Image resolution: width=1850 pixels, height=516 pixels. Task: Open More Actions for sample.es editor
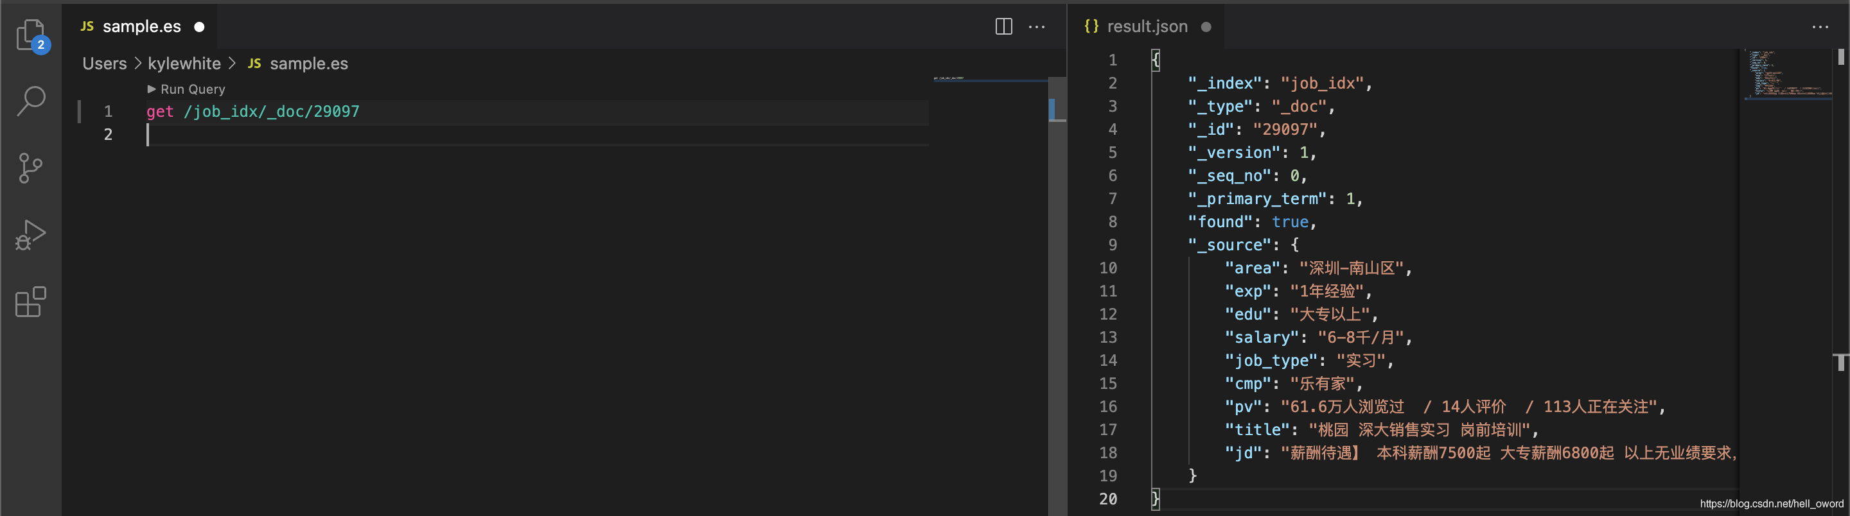1037,27
